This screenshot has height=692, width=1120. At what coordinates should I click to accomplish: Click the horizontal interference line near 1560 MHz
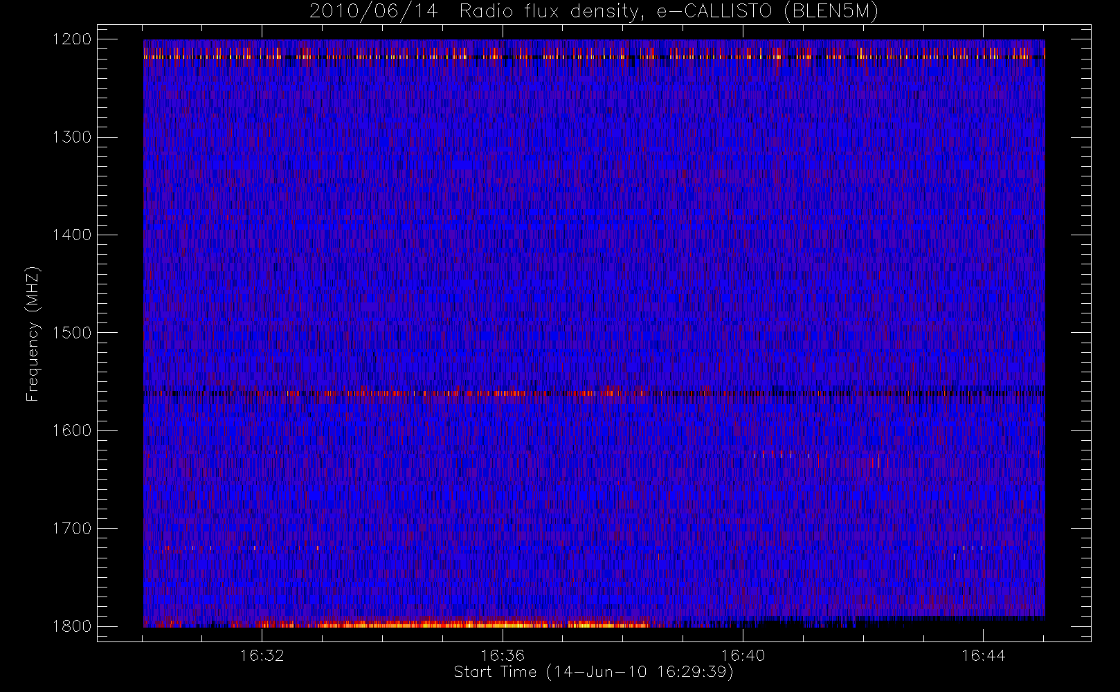coord(594,393)
